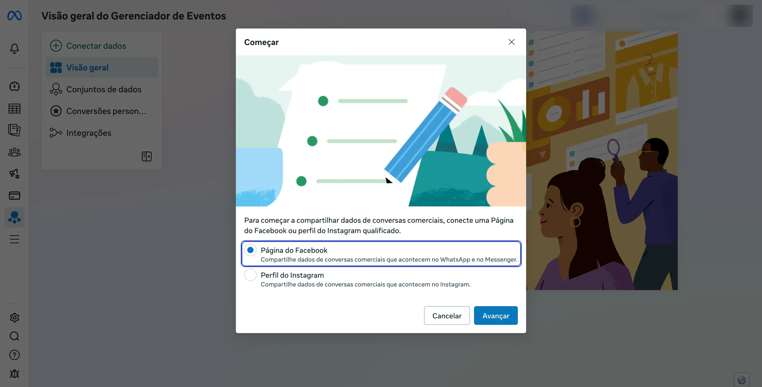This screenshot has height=387, width=762.
Task: Open the all tools hamburger menu
Action: [x=15, y=239]
